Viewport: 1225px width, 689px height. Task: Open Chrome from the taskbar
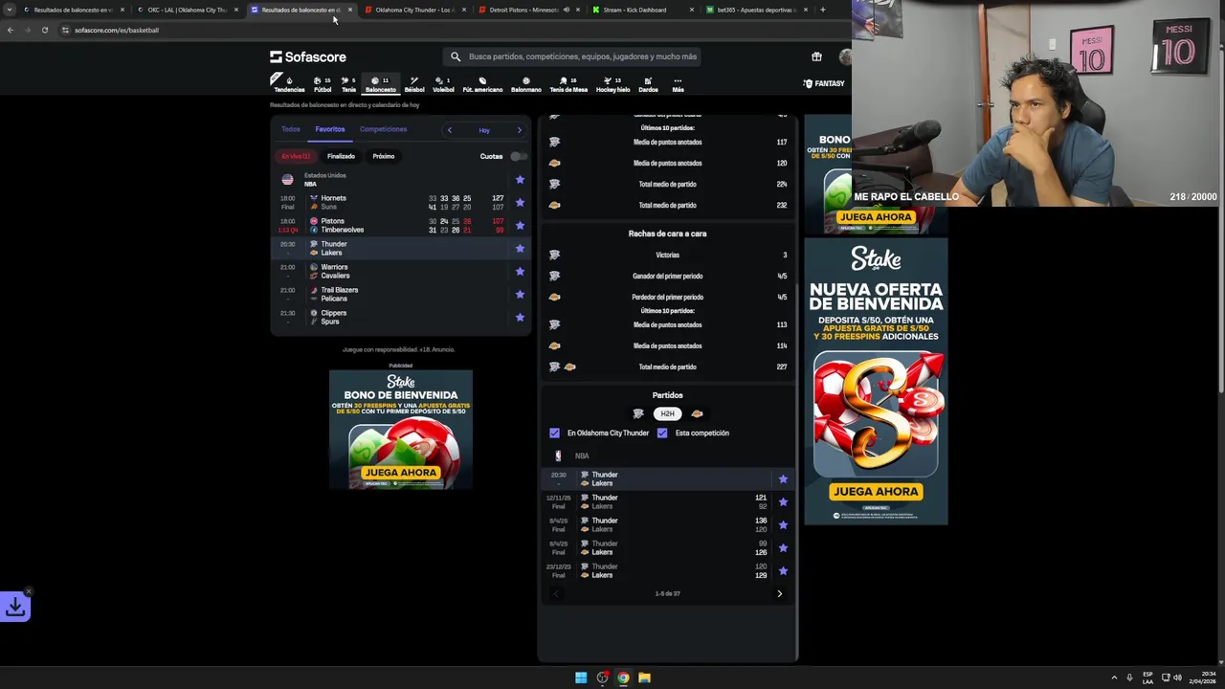(623, 678)
